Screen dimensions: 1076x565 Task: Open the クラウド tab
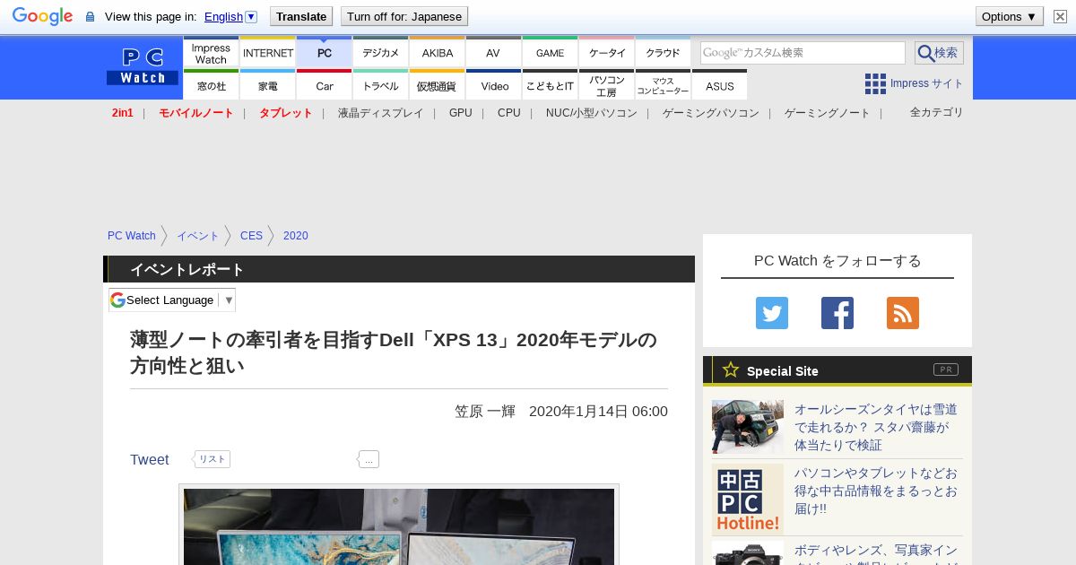pyautogui.click(x=664, y=53)
